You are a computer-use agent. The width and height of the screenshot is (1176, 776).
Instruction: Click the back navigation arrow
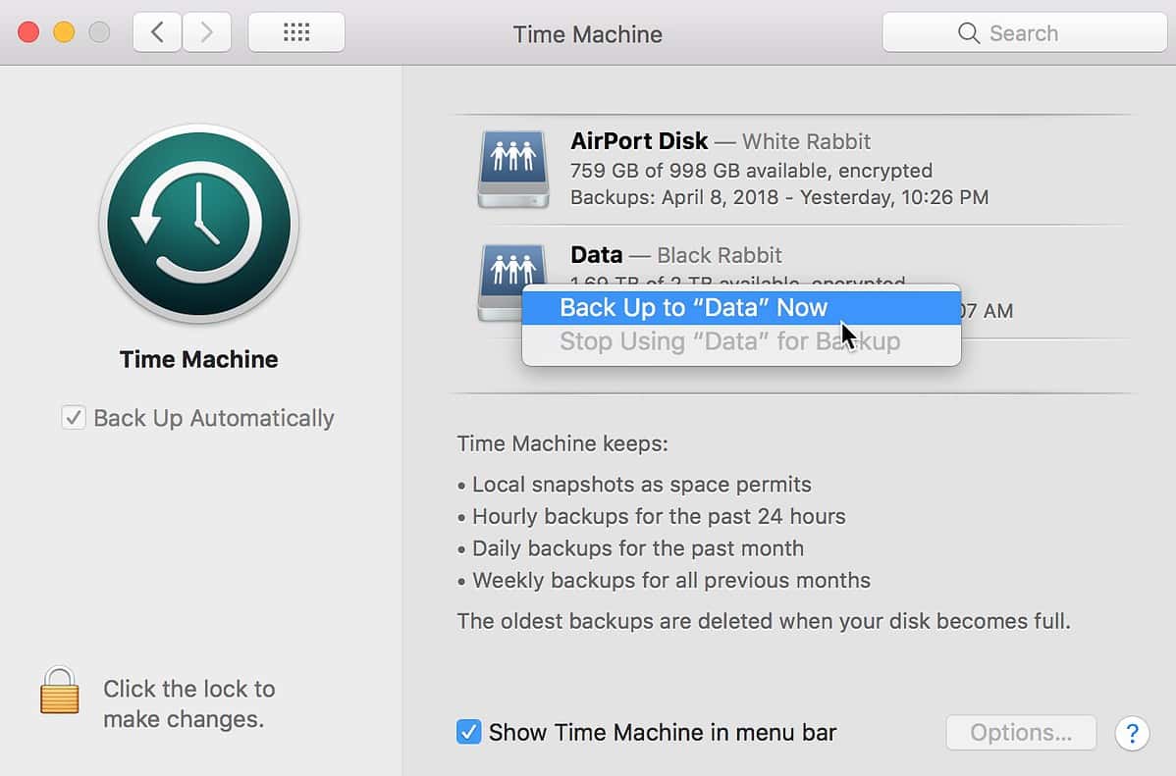157,31
